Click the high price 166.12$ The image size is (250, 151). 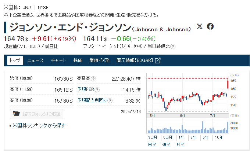point(64,90)
